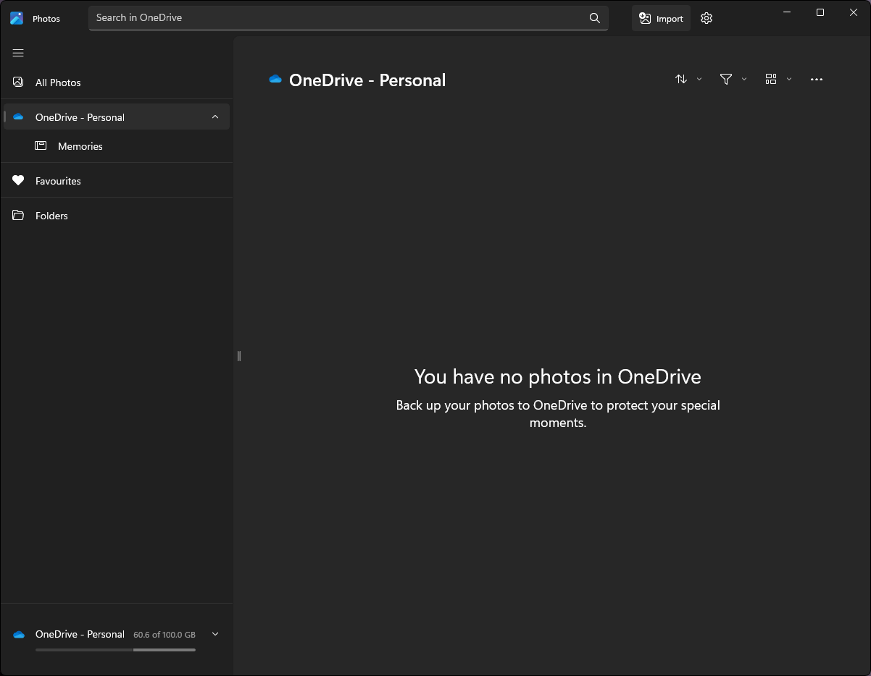Collapse the OneDrive - Personal section chevron

pos(215,117)
